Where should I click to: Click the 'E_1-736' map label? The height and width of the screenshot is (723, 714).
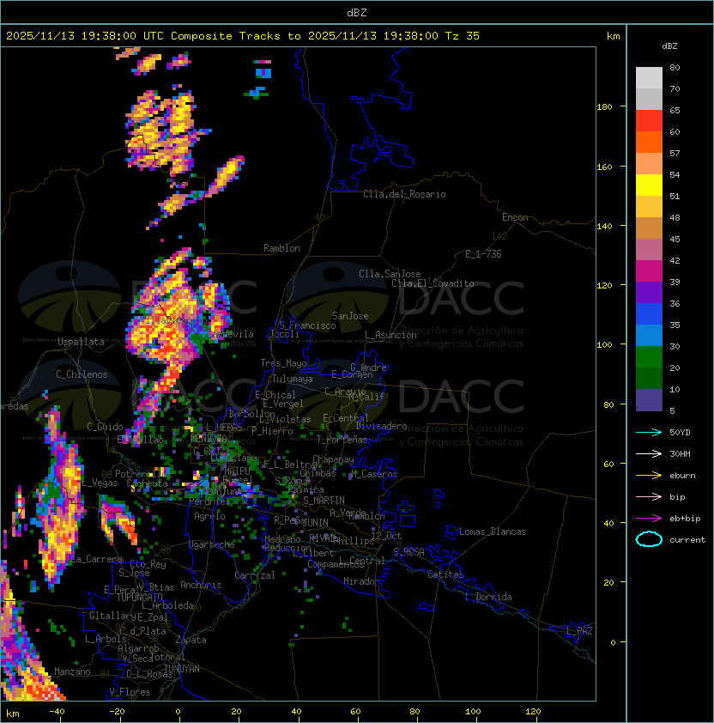[x=483, y=254]
